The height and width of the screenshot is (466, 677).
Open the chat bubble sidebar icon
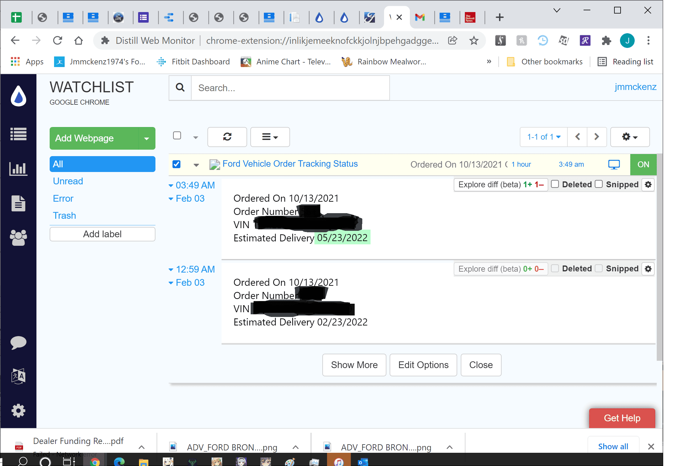point(19,343)
